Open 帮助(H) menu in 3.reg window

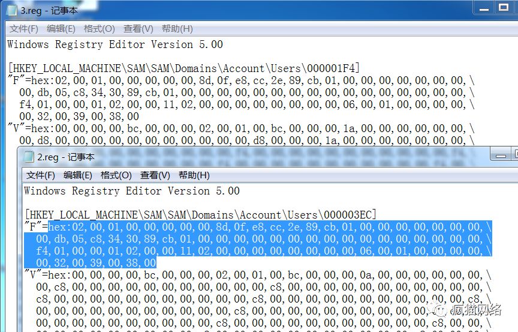[x=177, y=29]
